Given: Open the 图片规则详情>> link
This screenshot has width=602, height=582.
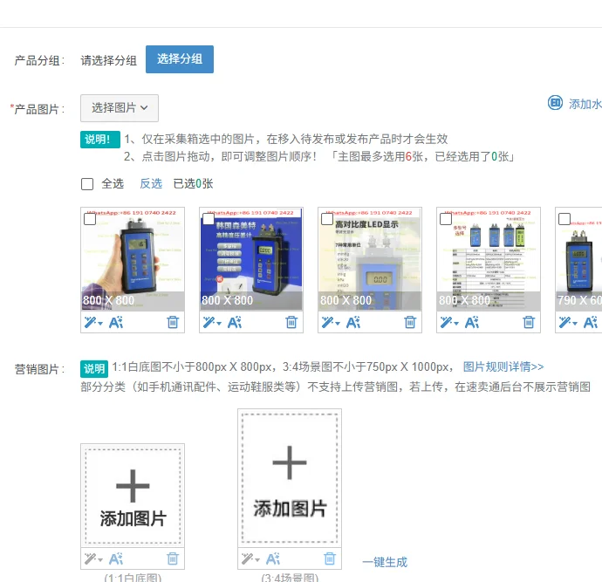Looking at the screenshot, I should (x=503, y=367).
